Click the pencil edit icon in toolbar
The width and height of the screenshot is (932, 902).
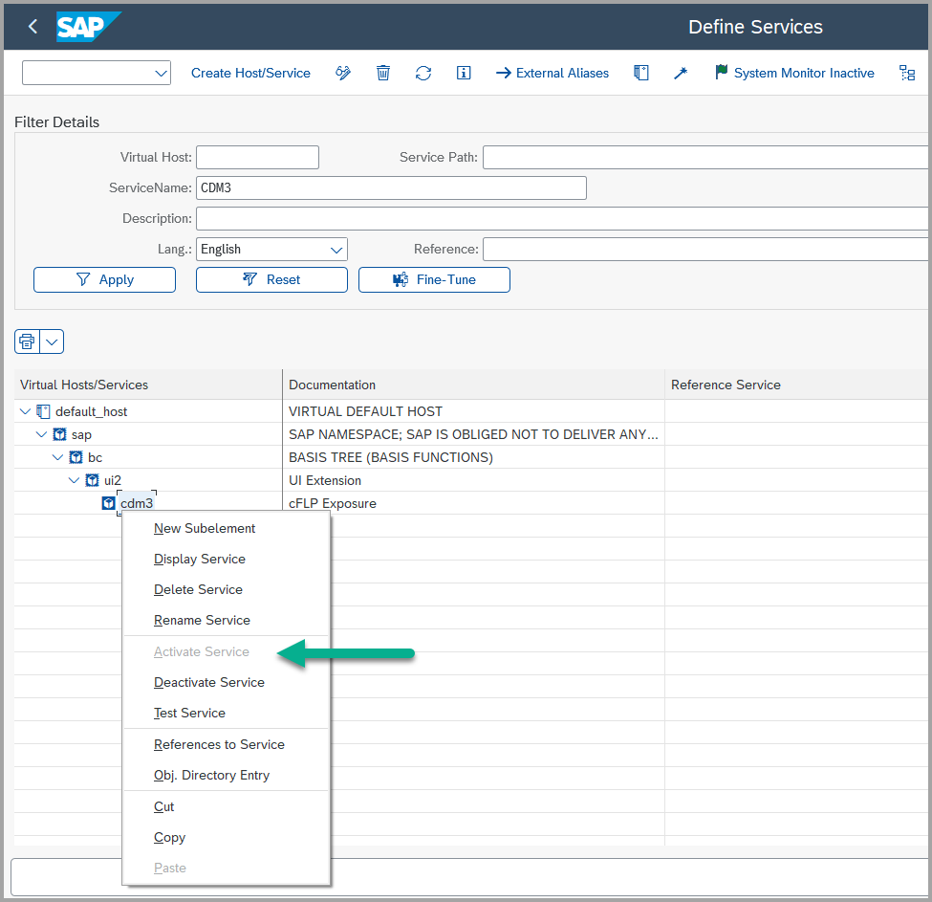click(x=343, y=73)
